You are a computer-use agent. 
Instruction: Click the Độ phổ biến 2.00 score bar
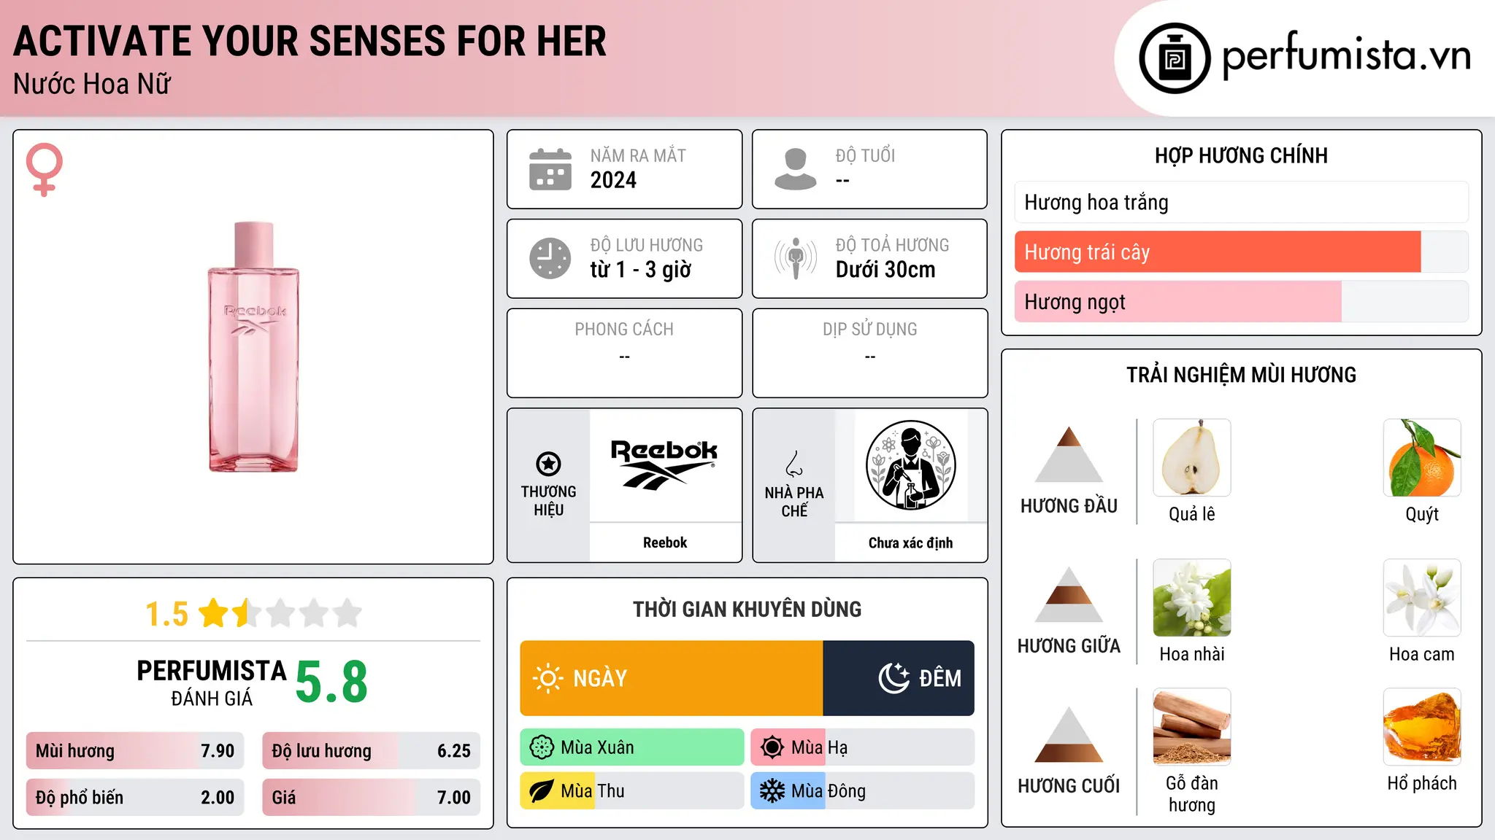[135, 798]
